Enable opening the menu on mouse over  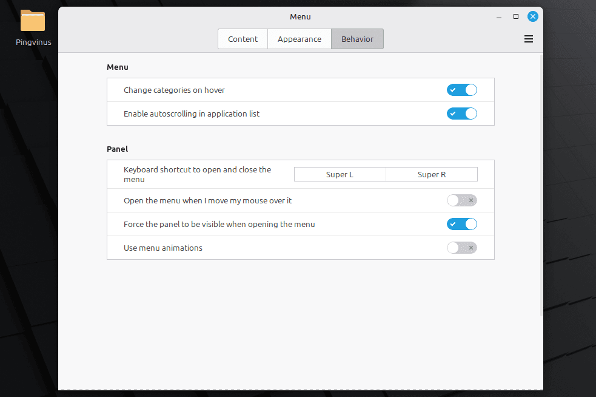461,200
